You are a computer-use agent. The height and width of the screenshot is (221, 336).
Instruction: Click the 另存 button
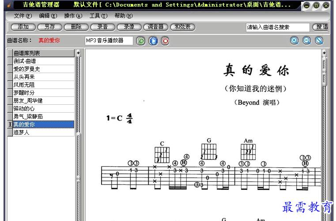(x=50, y=27)
